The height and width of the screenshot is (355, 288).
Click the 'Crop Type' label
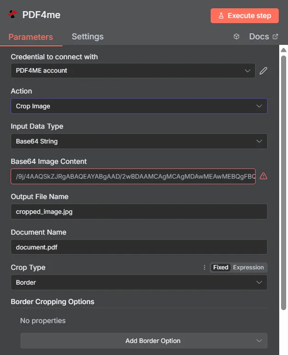pyautogui.click(x=28, y=268)
